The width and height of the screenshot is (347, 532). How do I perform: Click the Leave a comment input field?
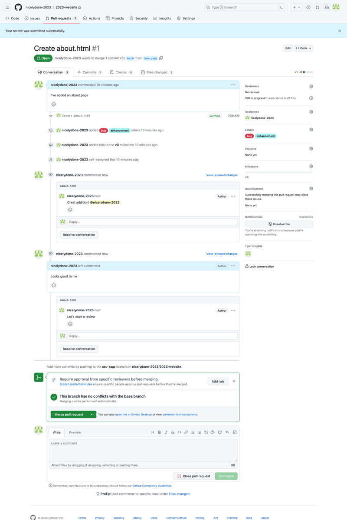click(x=143, y=450)
